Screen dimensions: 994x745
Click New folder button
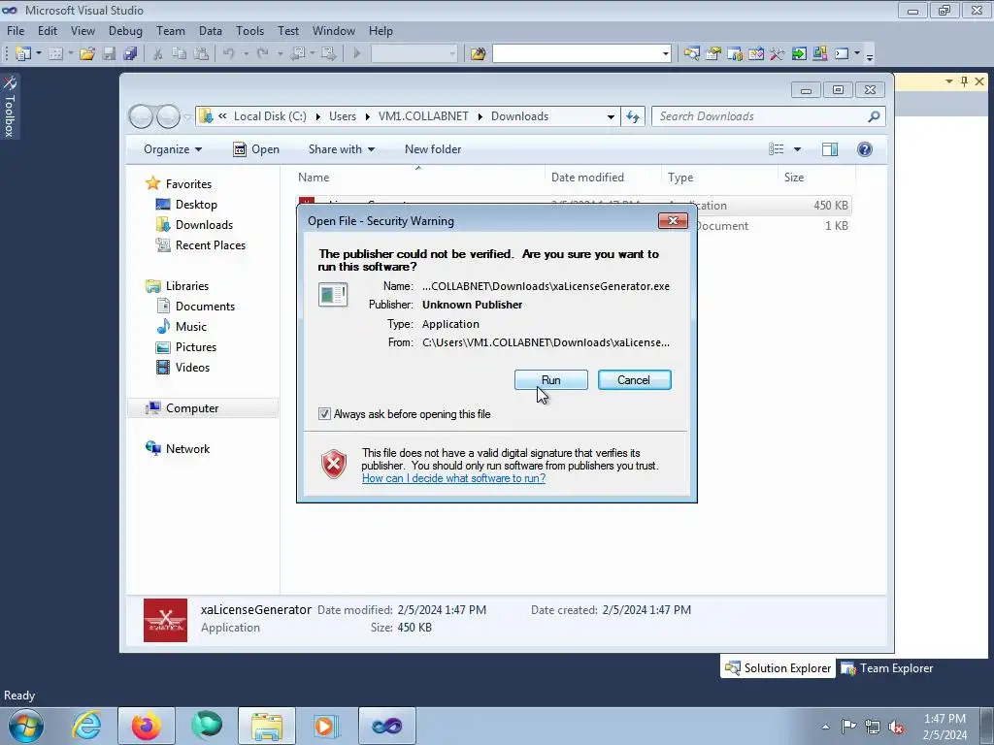433,149
